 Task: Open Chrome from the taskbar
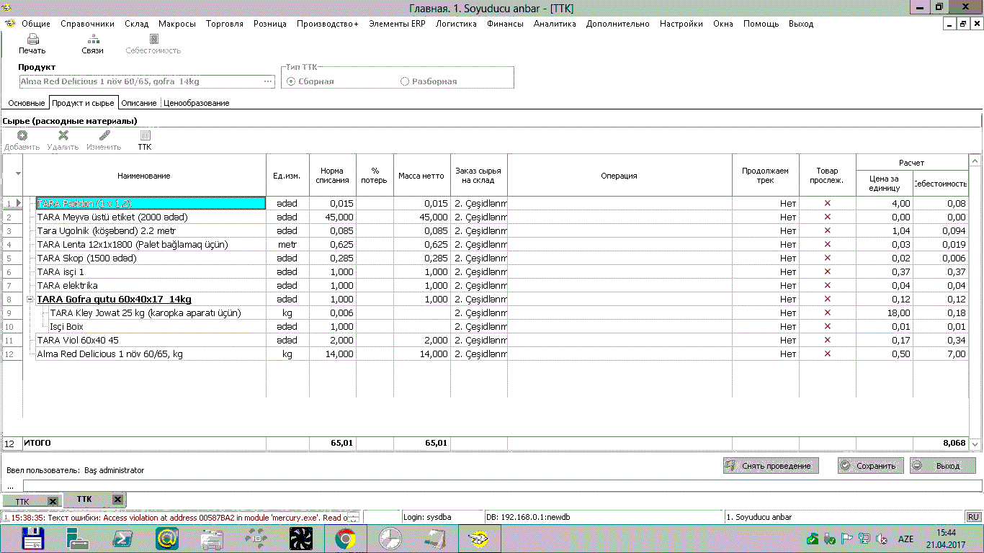coord(346,539)
